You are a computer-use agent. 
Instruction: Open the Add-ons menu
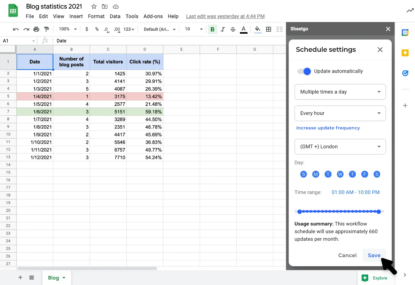pos(153,16)
